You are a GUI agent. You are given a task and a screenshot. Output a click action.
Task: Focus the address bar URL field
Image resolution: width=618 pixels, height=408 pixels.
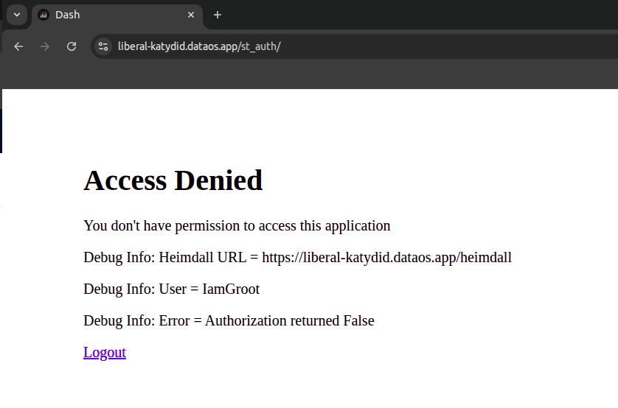[x=355, y=46]
